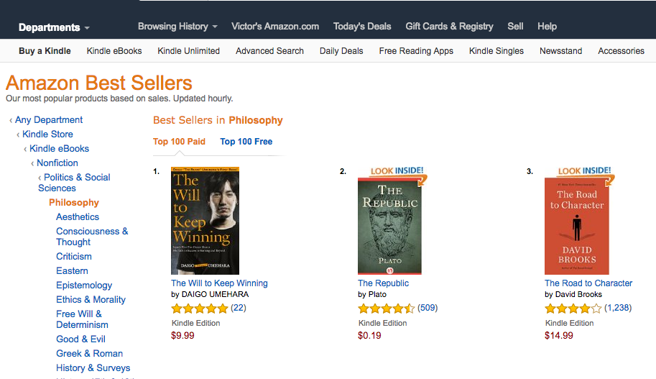656x379 pixels.
Task: Click star rating of The Will to Keep Winning
Action: tap(199, 309)
